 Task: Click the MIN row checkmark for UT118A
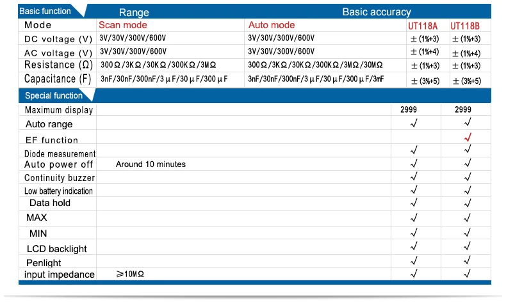[x=414, y=232]
